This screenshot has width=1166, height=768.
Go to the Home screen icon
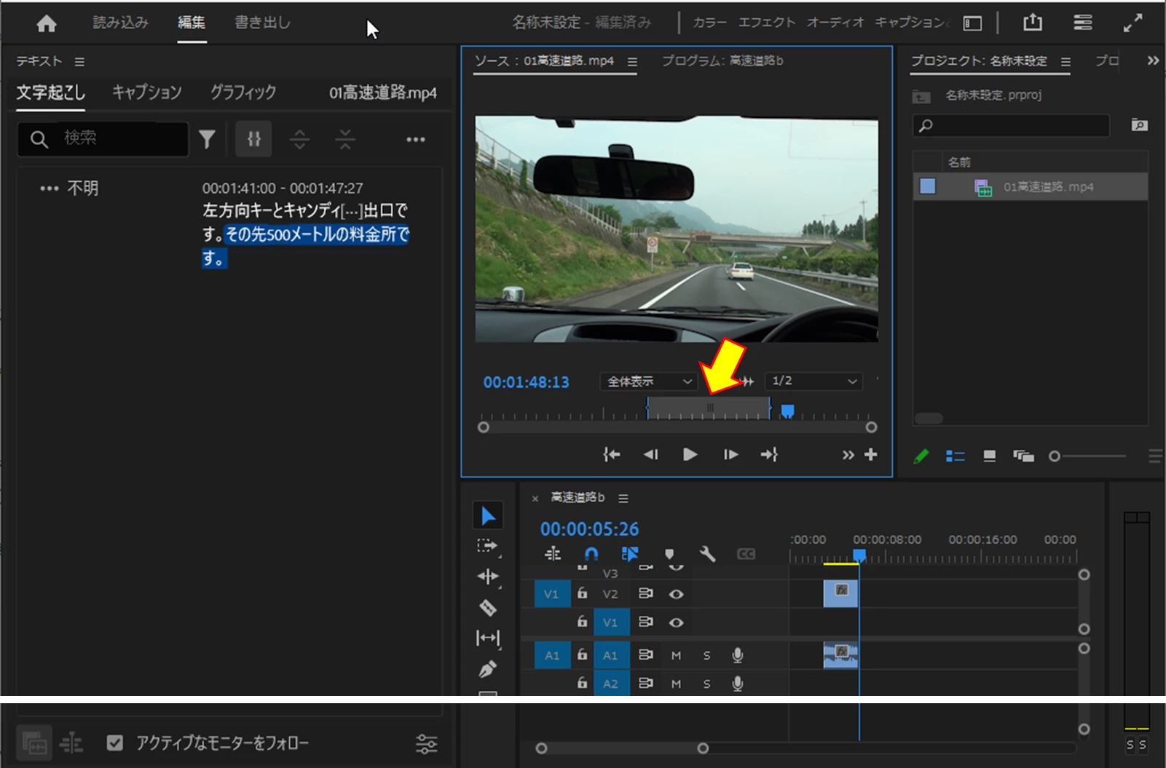pos(47,24)
